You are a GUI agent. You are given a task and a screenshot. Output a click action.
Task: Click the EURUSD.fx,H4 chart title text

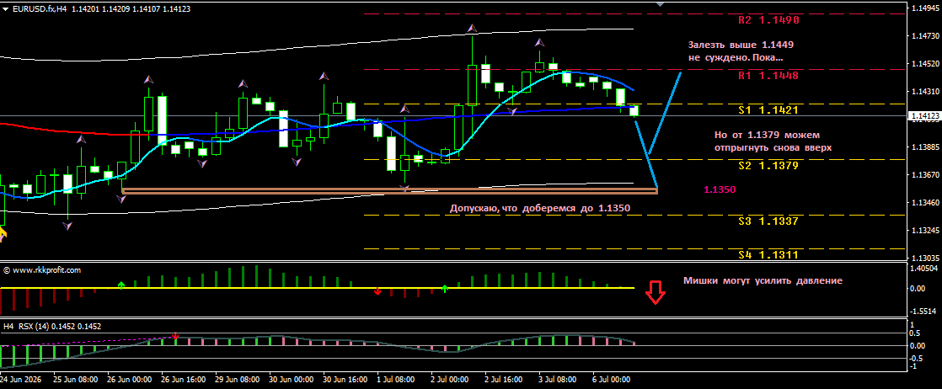tap(39, 9)
